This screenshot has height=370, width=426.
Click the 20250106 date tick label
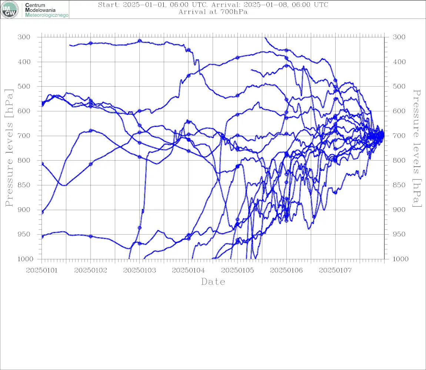[x=286, y=270]
